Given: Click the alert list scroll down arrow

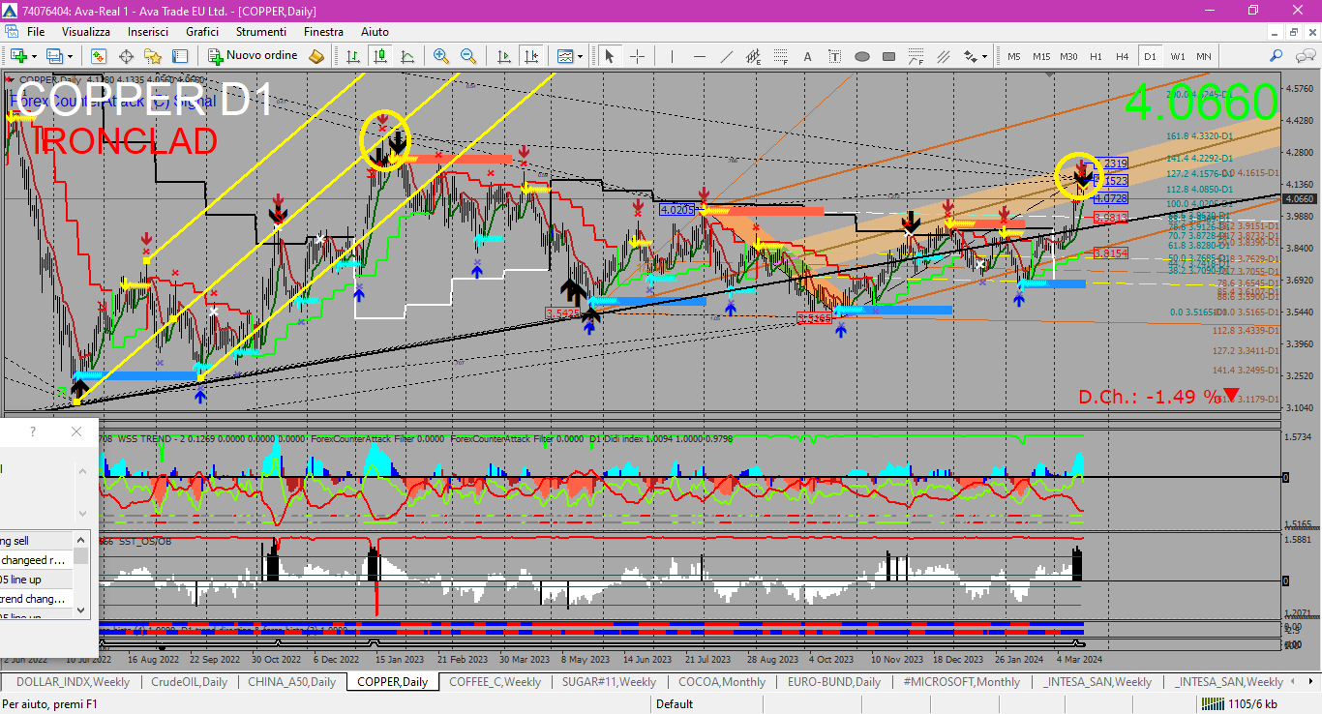Looking at the screenshot, I should tap(82, 610).
